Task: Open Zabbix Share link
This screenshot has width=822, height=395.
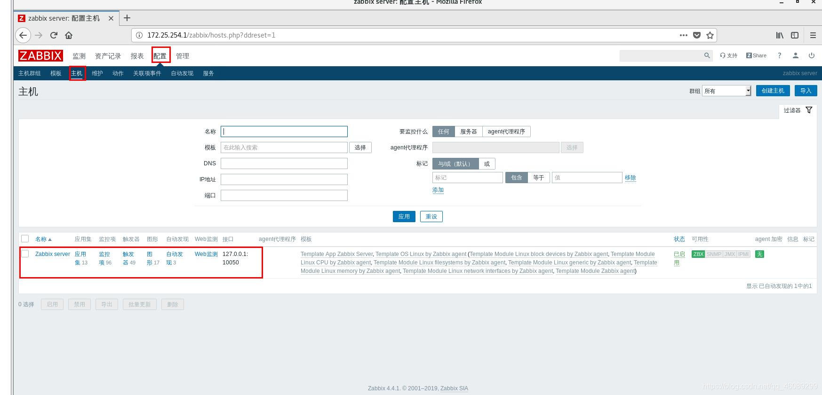Action: click(x=756, y=55)
